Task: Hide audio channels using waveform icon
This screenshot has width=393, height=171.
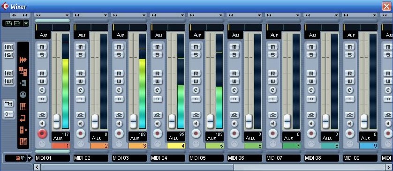Action: (x=23, y=59)
